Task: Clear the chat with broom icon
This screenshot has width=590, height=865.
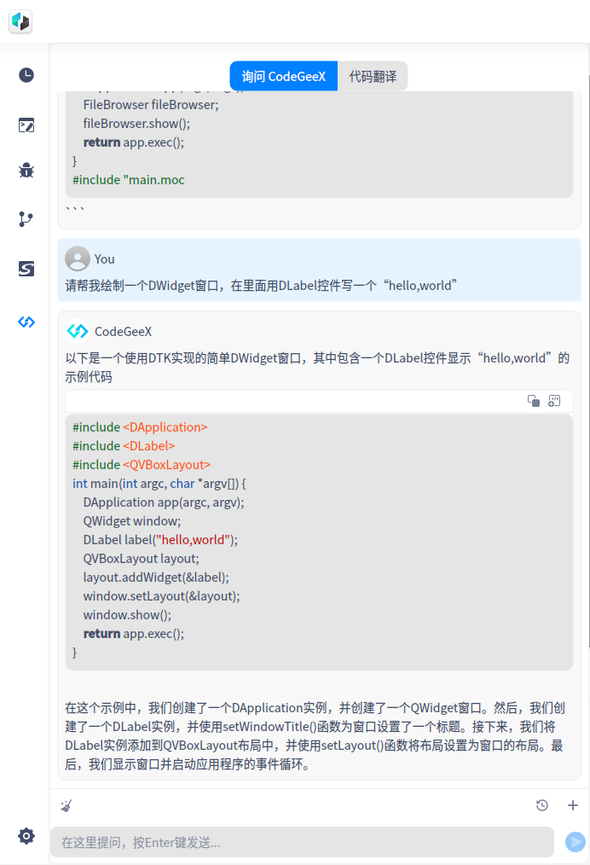Action: point(67,805)
